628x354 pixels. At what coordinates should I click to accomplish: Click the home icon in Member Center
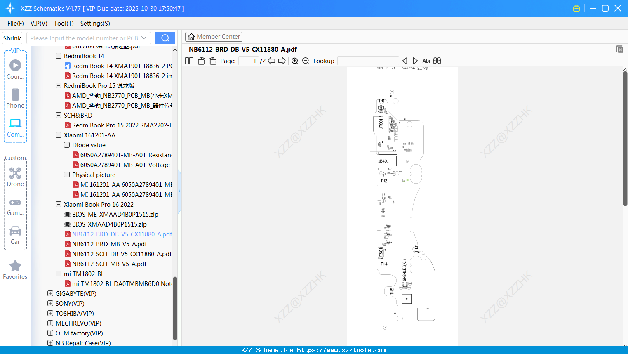click(191, 37)
